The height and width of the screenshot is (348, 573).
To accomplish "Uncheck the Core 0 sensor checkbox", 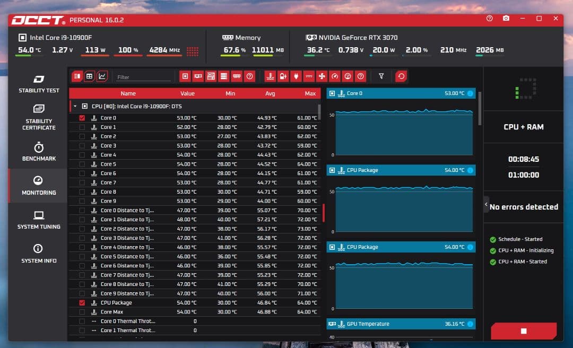I will coord(82,118).
